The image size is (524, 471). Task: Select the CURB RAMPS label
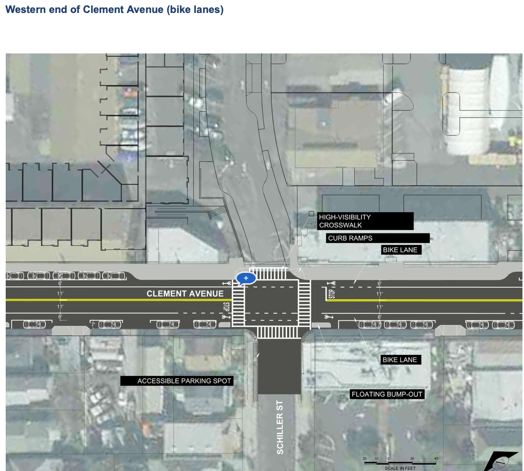tap(377, 238)
